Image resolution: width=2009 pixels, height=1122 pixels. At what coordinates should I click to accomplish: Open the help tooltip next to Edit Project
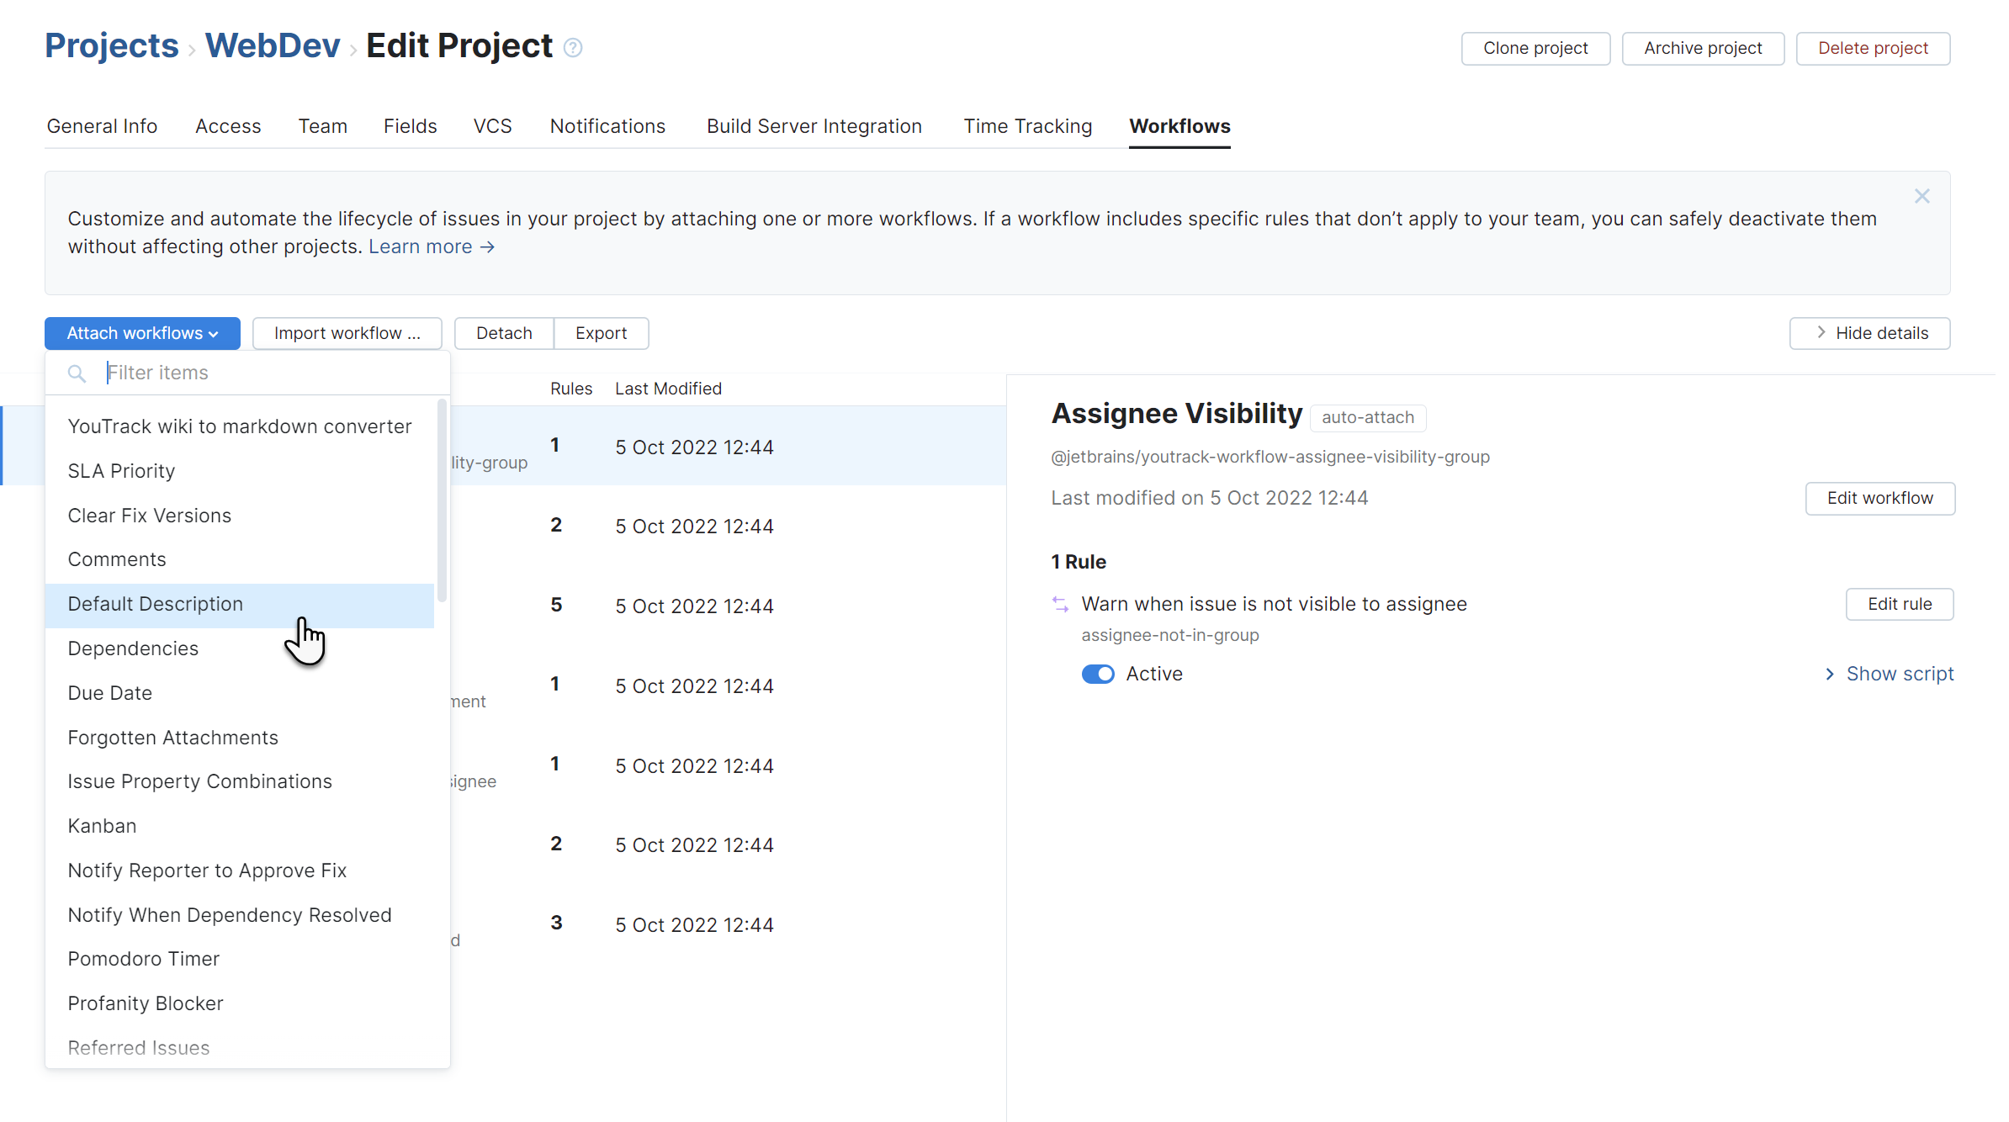click(573, 48)
